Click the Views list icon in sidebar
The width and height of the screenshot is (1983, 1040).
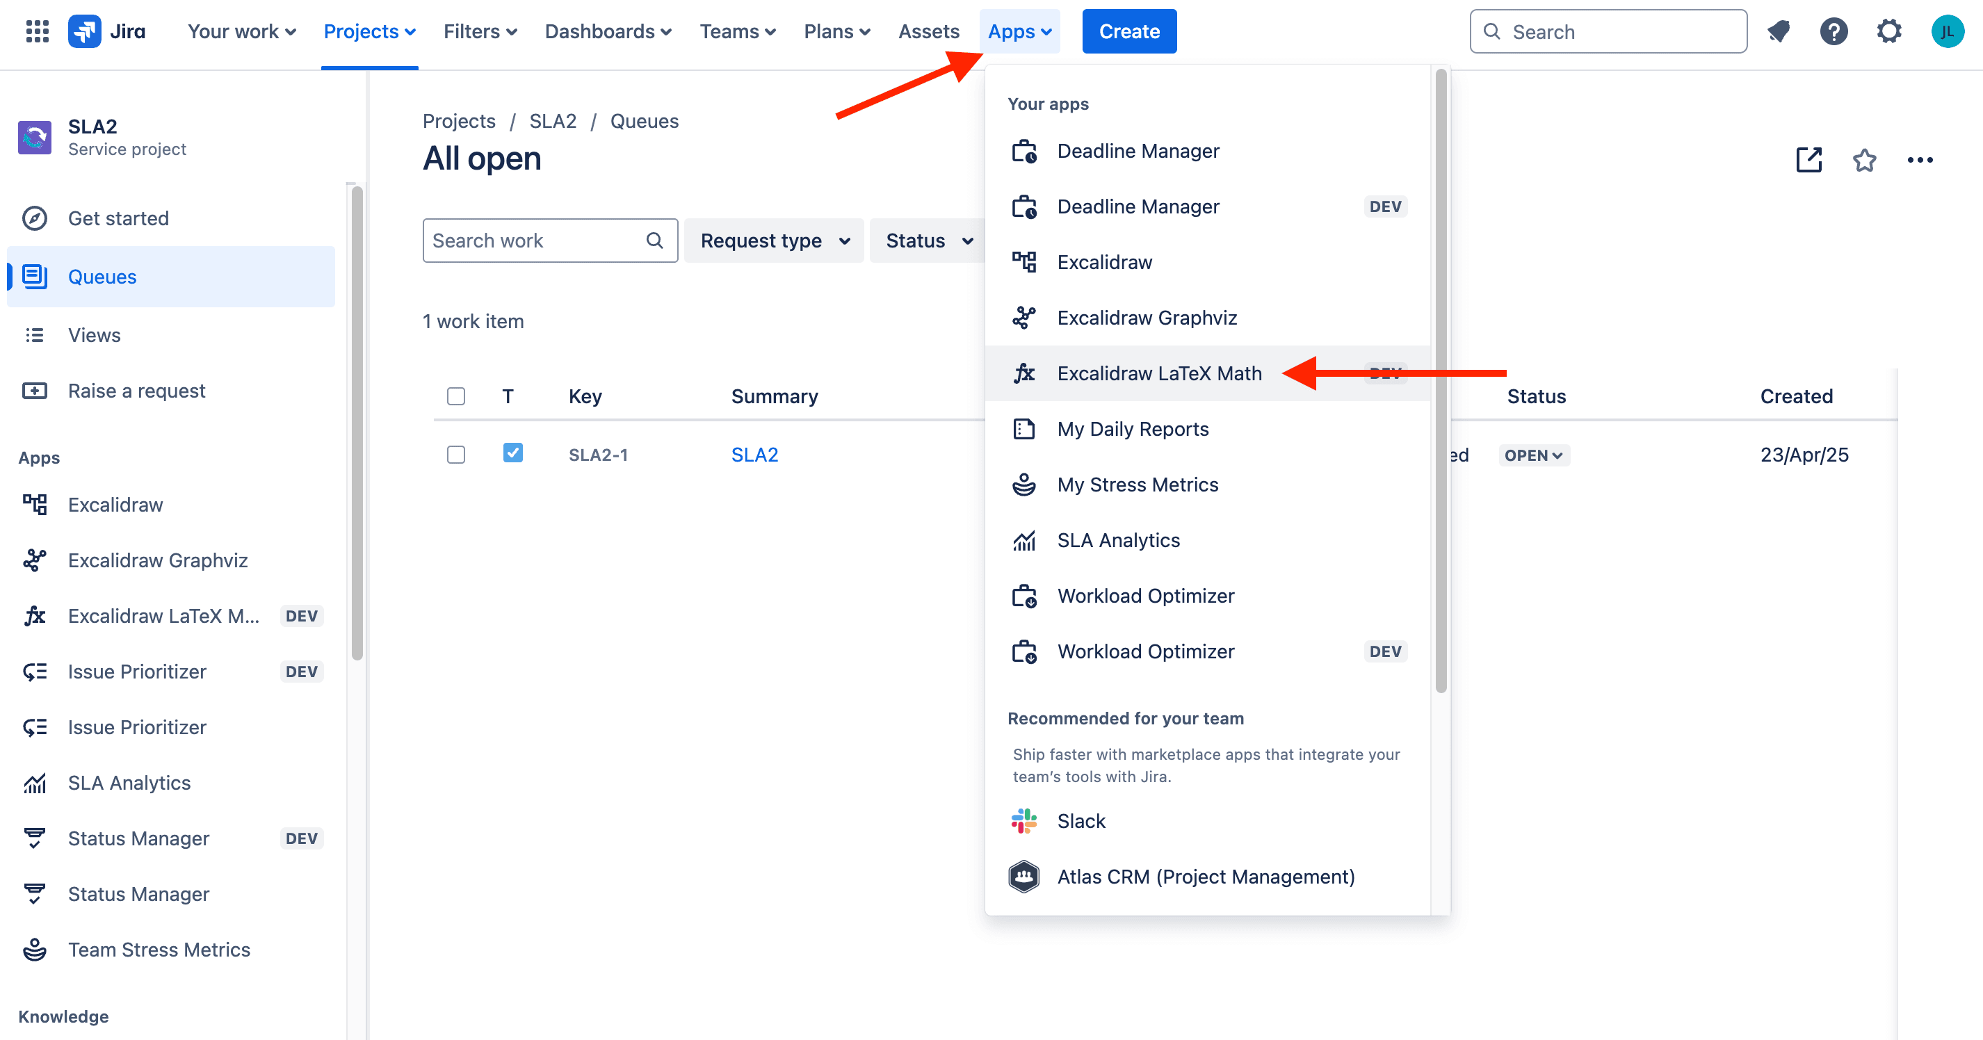tap(35, 335)
